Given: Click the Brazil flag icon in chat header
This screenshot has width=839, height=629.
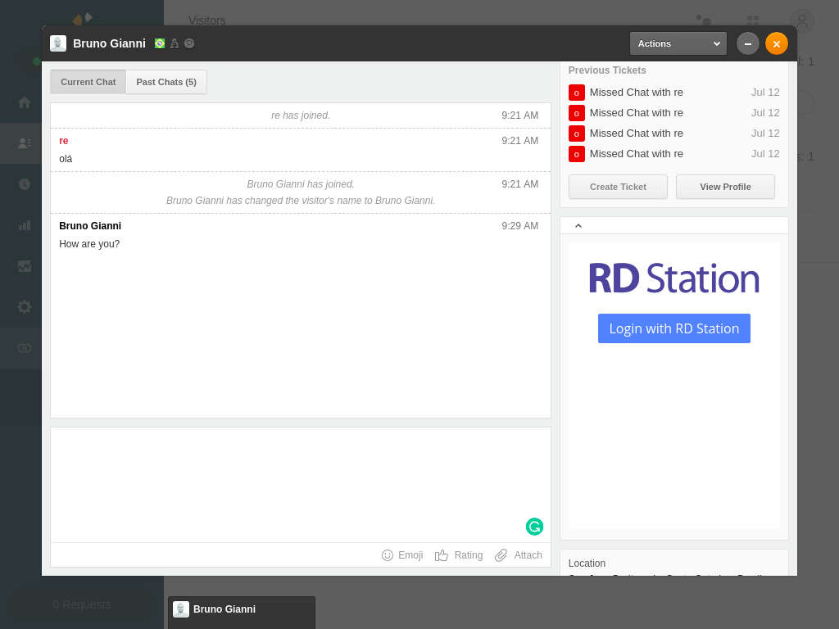Looking at the screenshot, I should 160,43.
